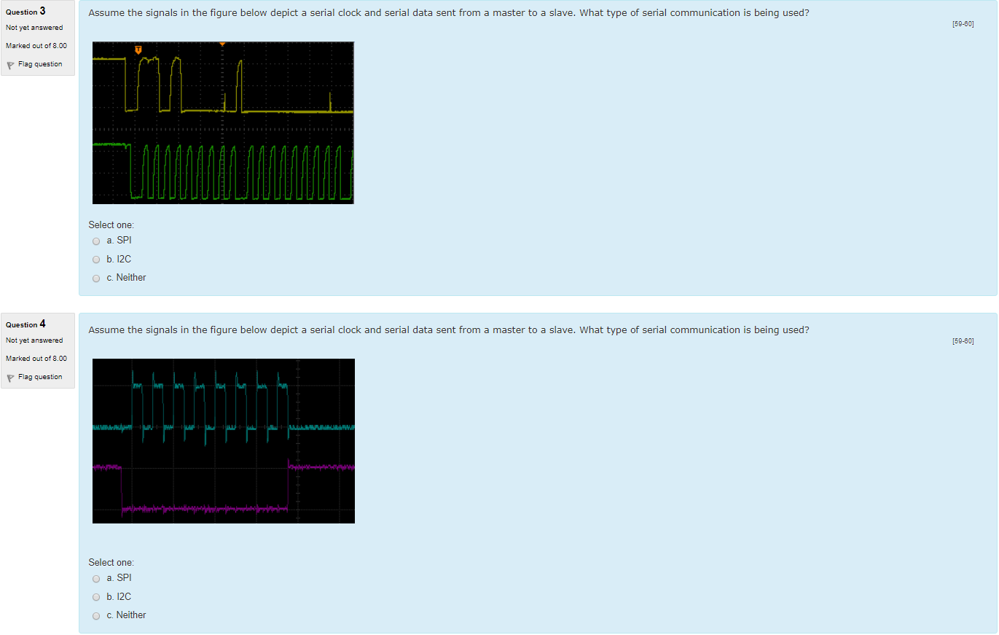Select answer 'c. Neither' for Question 4
This screenshot has height=635, width=999.
coord(95,615)
